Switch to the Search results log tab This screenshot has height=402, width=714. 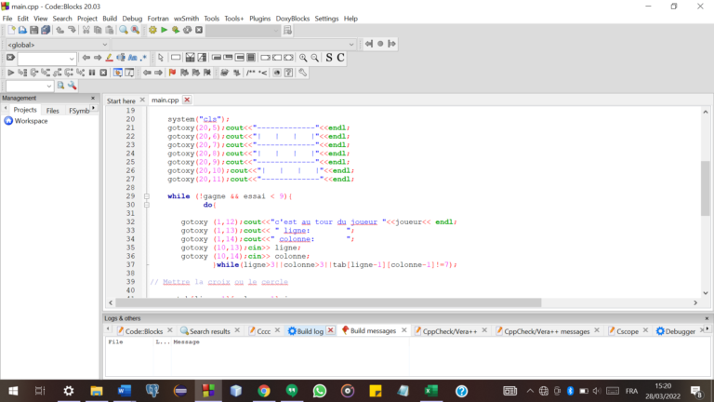click(210, 330)
